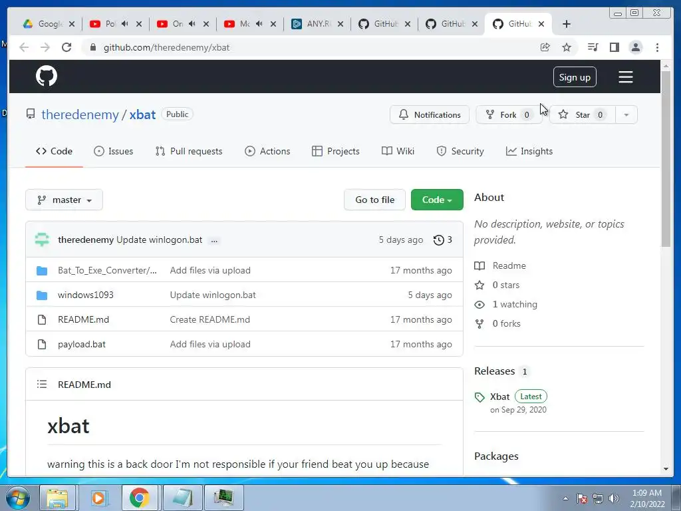Click the commit history clock icon
The height and width of the screenshot is (511, 681).
point(439,240)
